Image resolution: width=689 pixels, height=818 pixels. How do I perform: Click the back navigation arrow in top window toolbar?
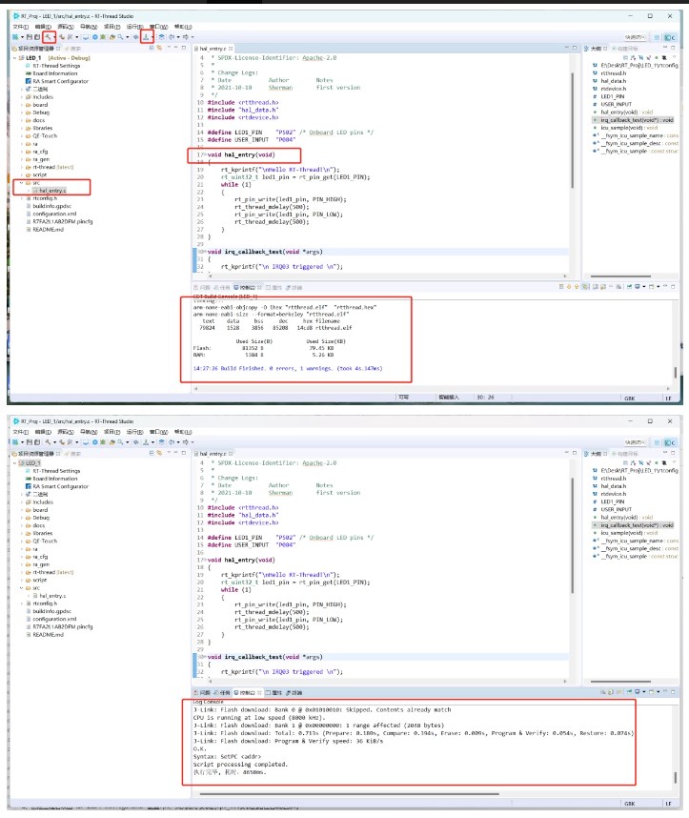(x=172, y=37)
